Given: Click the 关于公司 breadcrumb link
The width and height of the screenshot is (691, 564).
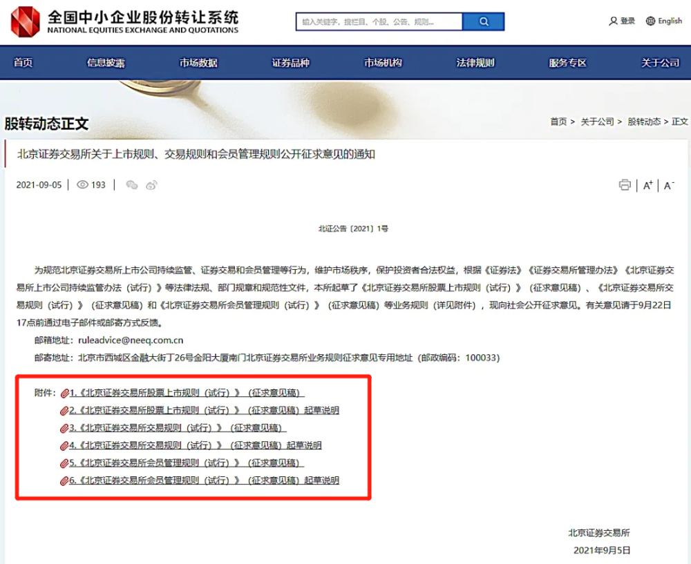Looking at the screenshot, I should pos(597,121).
